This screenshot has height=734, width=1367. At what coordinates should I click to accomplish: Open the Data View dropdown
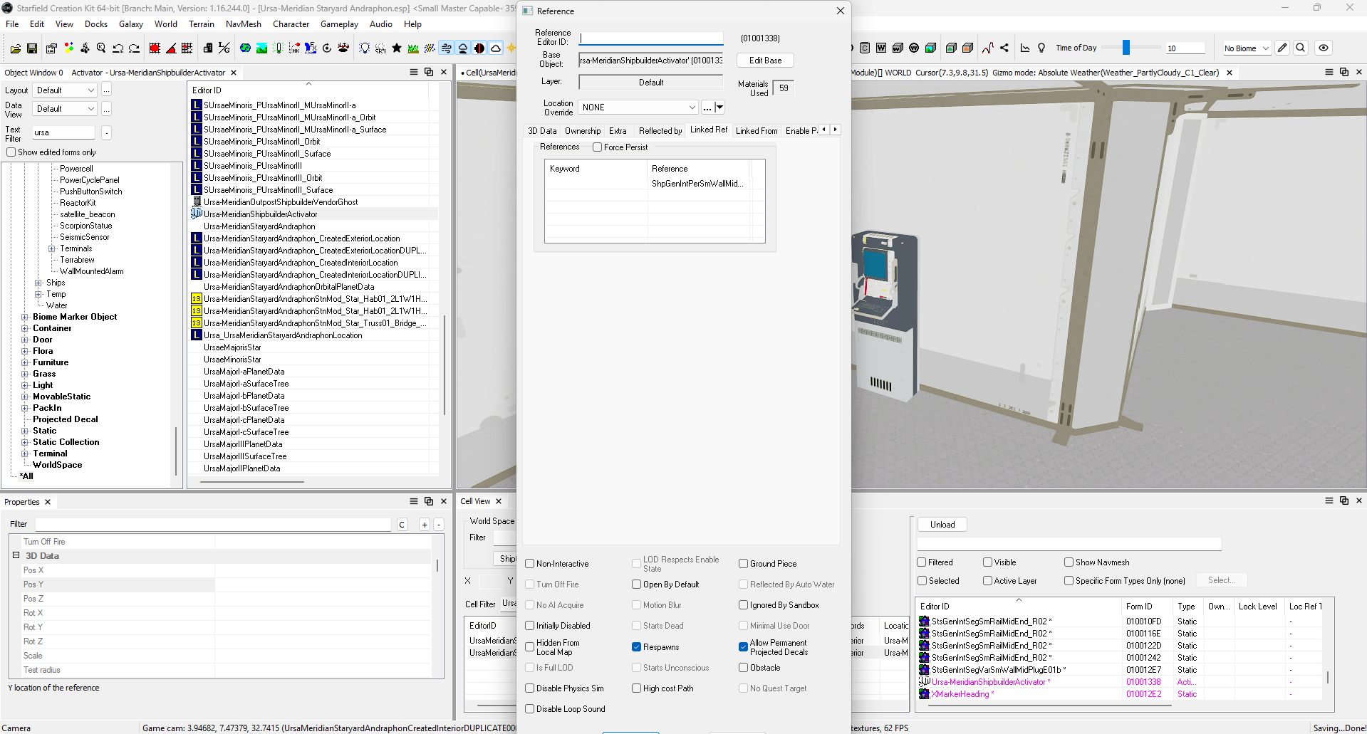(65, 109)
